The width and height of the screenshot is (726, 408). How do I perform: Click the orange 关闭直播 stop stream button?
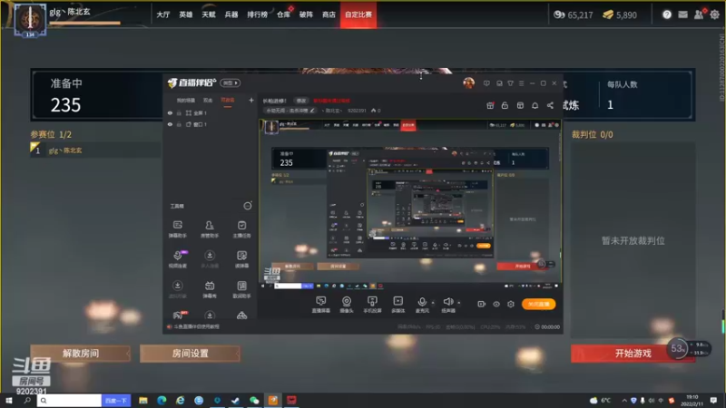pos(538,304)
